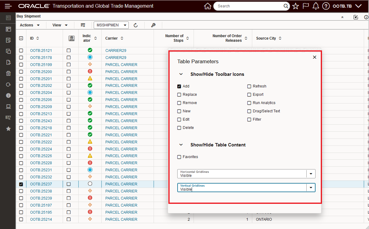Open the Actions menu
The height and width of the screenshot is (229, 369).
tap(30, 25)
